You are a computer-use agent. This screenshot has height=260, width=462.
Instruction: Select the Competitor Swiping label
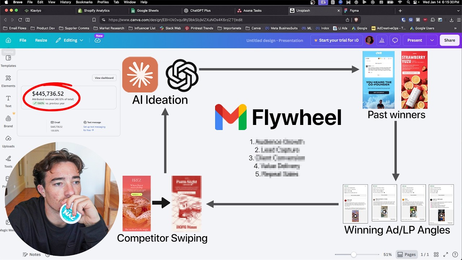pyautogui.click(x=162, y=238)
